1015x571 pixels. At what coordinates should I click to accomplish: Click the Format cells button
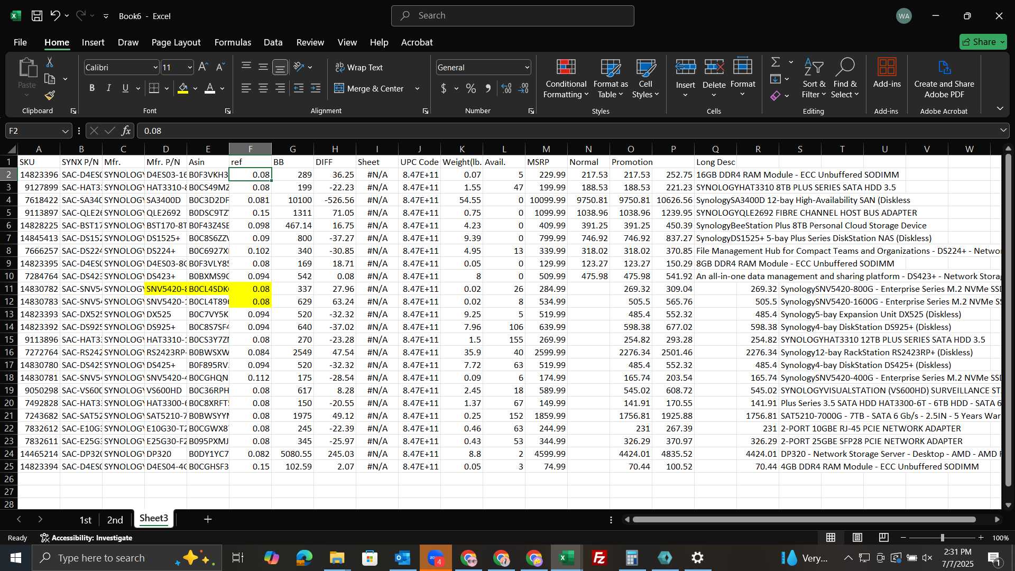point(743,78)
